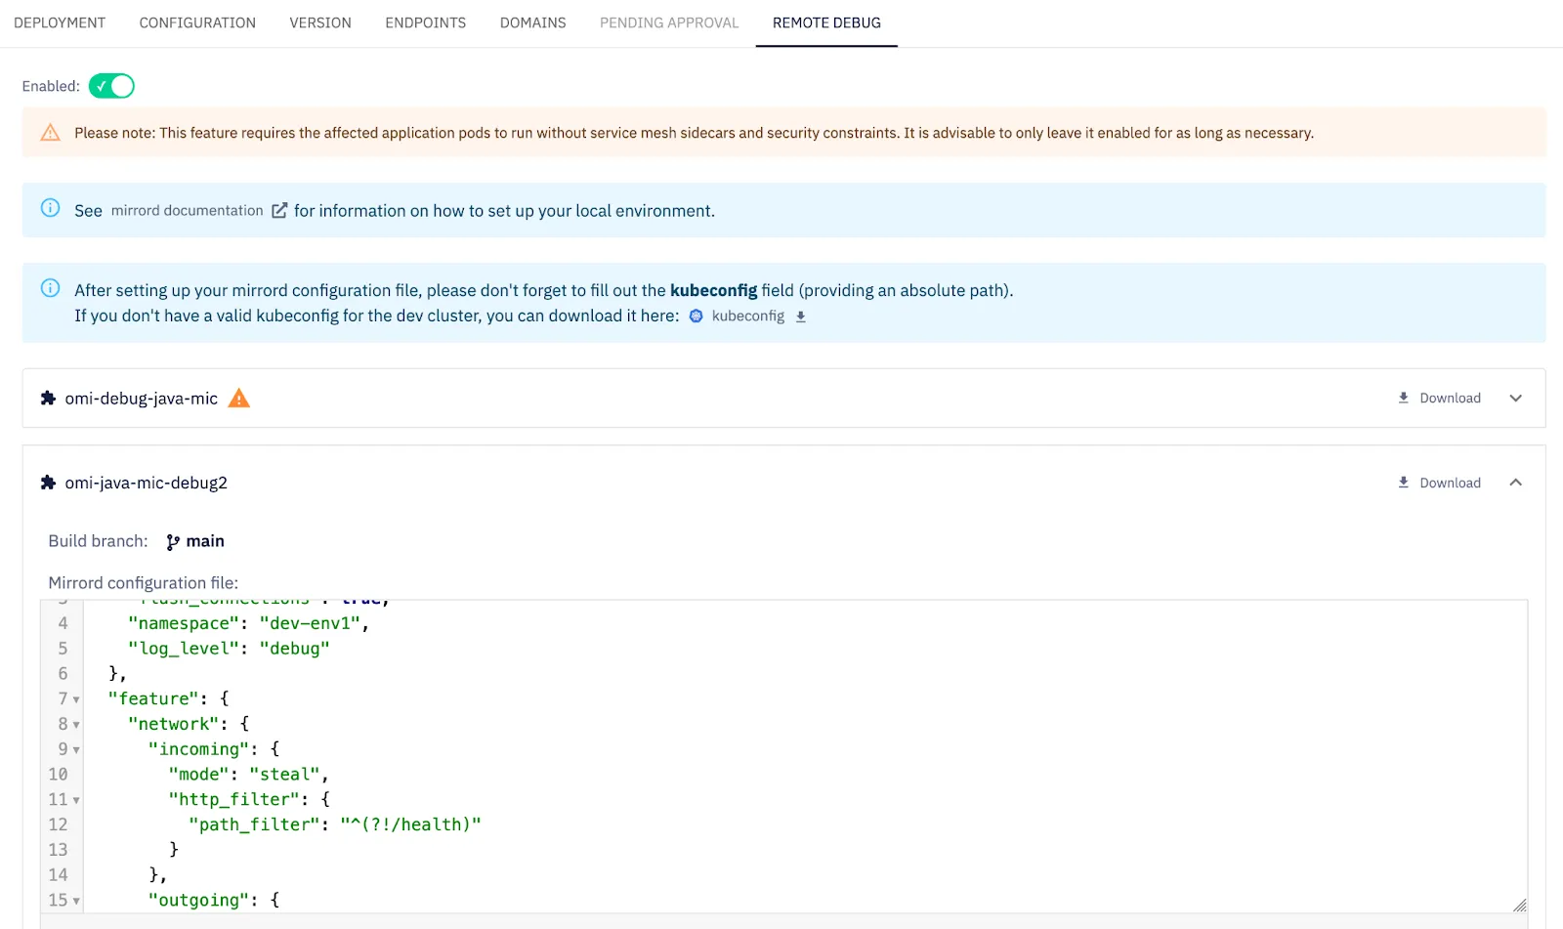Viewport: 1563px width, 929px height.
Task: Download the omi-debug-java-mic configuration
Action: [x=1440, y=398]
